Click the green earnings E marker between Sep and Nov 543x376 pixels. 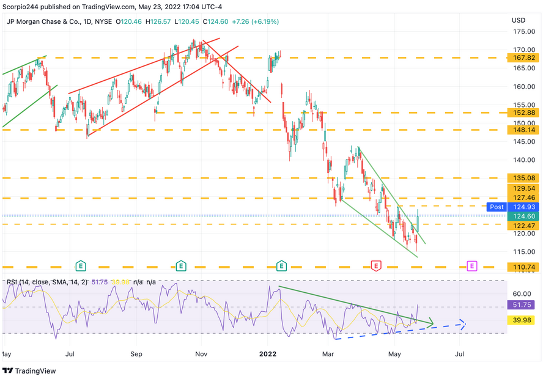tap(181, 266)
